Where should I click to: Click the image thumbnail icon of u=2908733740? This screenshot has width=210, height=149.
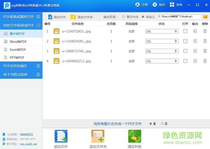[x=56, y=51]
